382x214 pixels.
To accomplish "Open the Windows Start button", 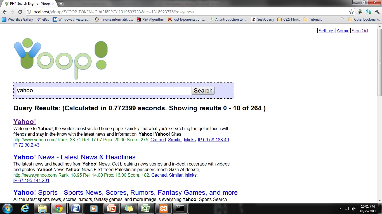I will tap(7, 208).
